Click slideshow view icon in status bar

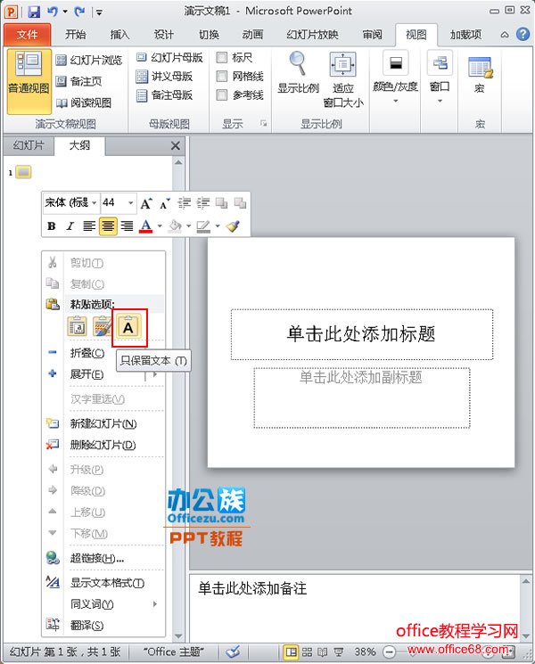click(338, 652)
